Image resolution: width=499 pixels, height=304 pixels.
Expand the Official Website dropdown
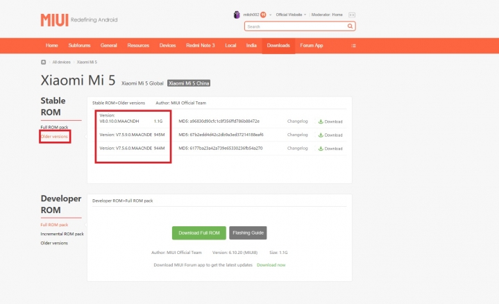(291, 15)
